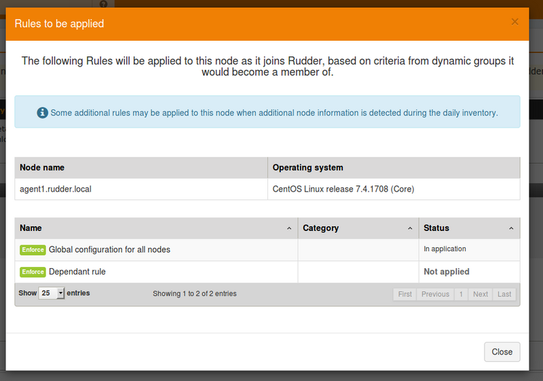The image size is (543, 381).
Task: Click the 'Node name' column header
Action: click(141, 168)
